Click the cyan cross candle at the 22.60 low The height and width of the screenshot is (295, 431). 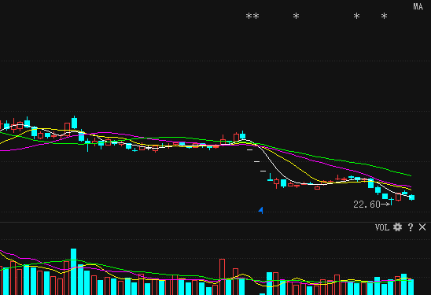[x=392, y=201]
